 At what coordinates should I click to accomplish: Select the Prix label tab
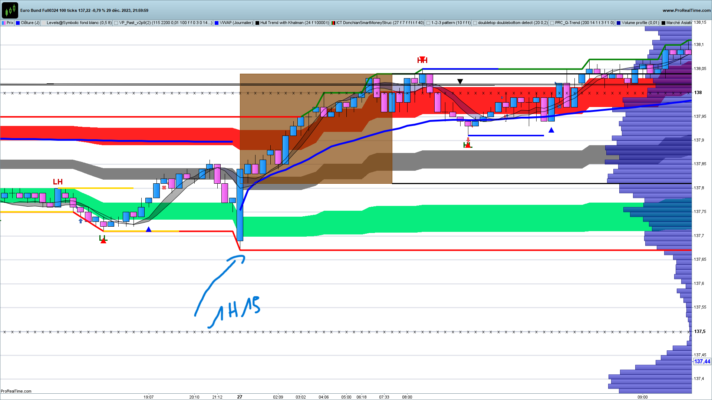tap(10, 23)
